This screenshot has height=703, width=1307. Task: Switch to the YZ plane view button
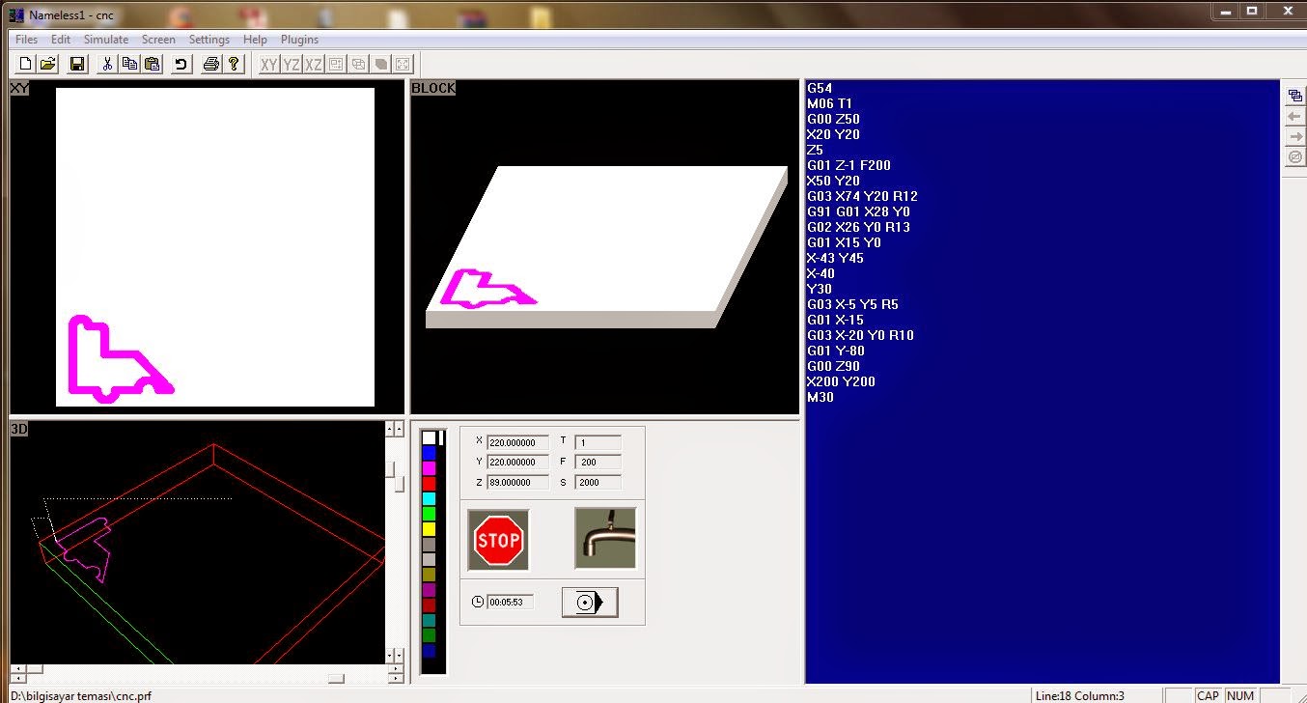[x=292, y=64]
